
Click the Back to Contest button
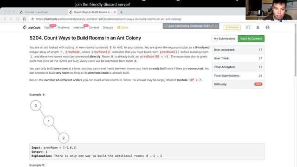tap(251, 39)
